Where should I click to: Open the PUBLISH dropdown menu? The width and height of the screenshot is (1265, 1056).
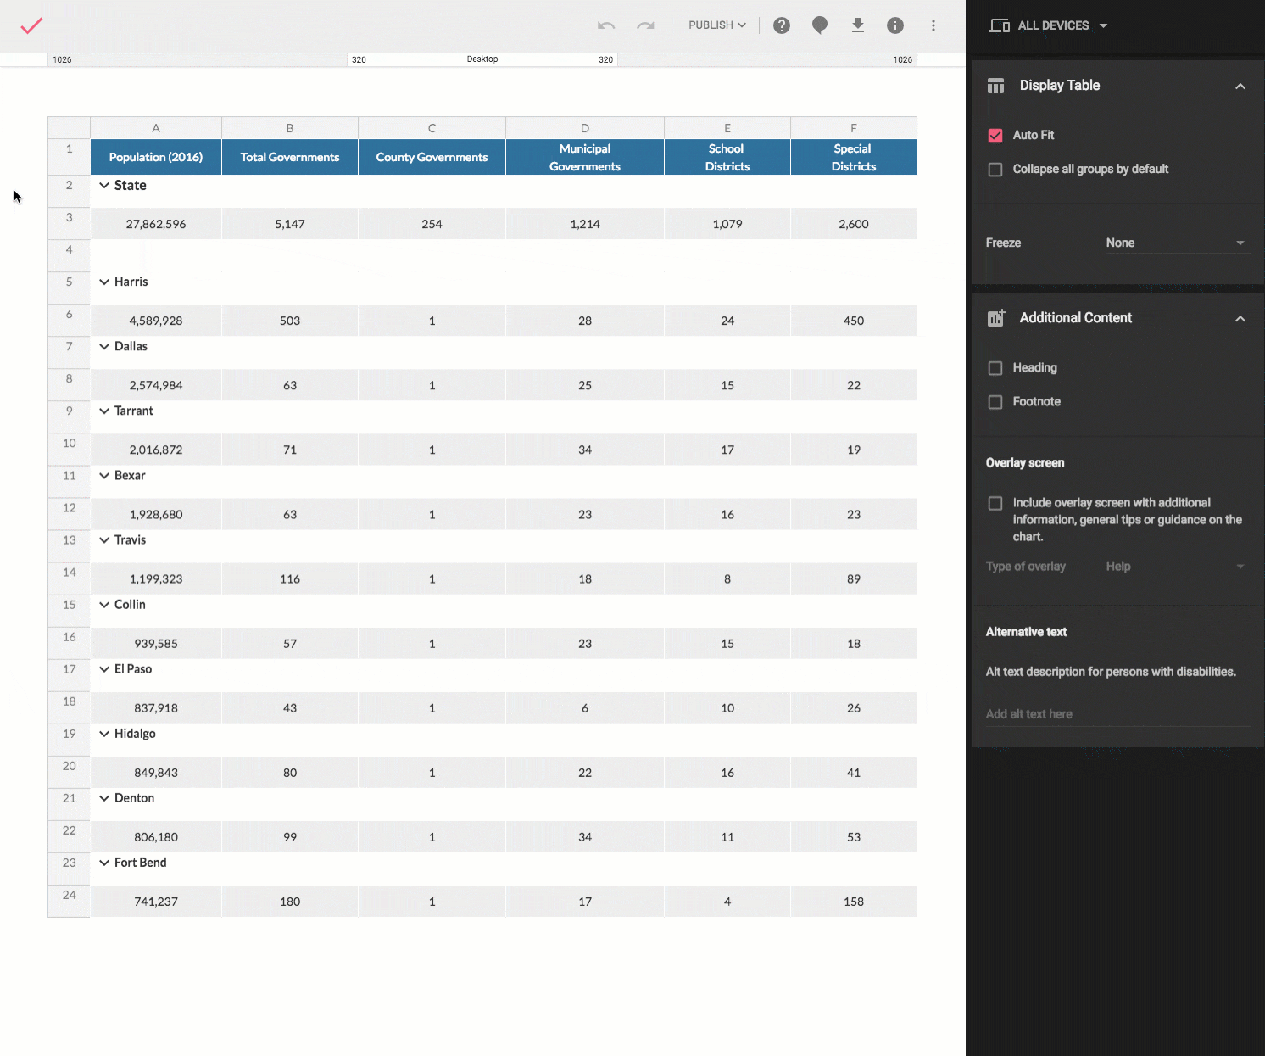(716, 25)
